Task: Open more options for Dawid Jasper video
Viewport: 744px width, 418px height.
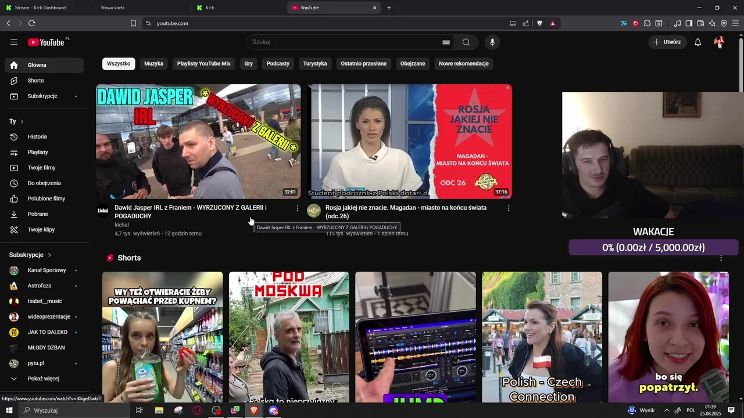Action: pos(298,208)
